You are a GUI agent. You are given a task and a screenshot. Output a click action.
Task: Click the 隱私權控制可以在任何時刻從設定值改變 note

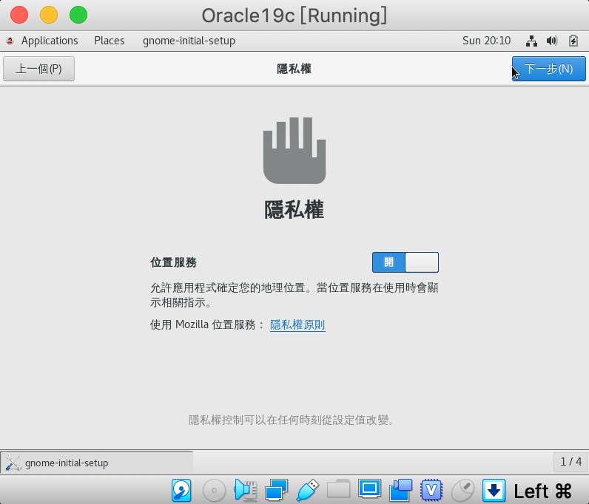pyautogui.click(x=292, y=420)
